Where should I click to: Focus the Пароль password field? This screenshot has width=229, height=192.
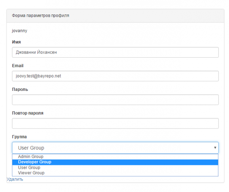click(x=115, y=100)
